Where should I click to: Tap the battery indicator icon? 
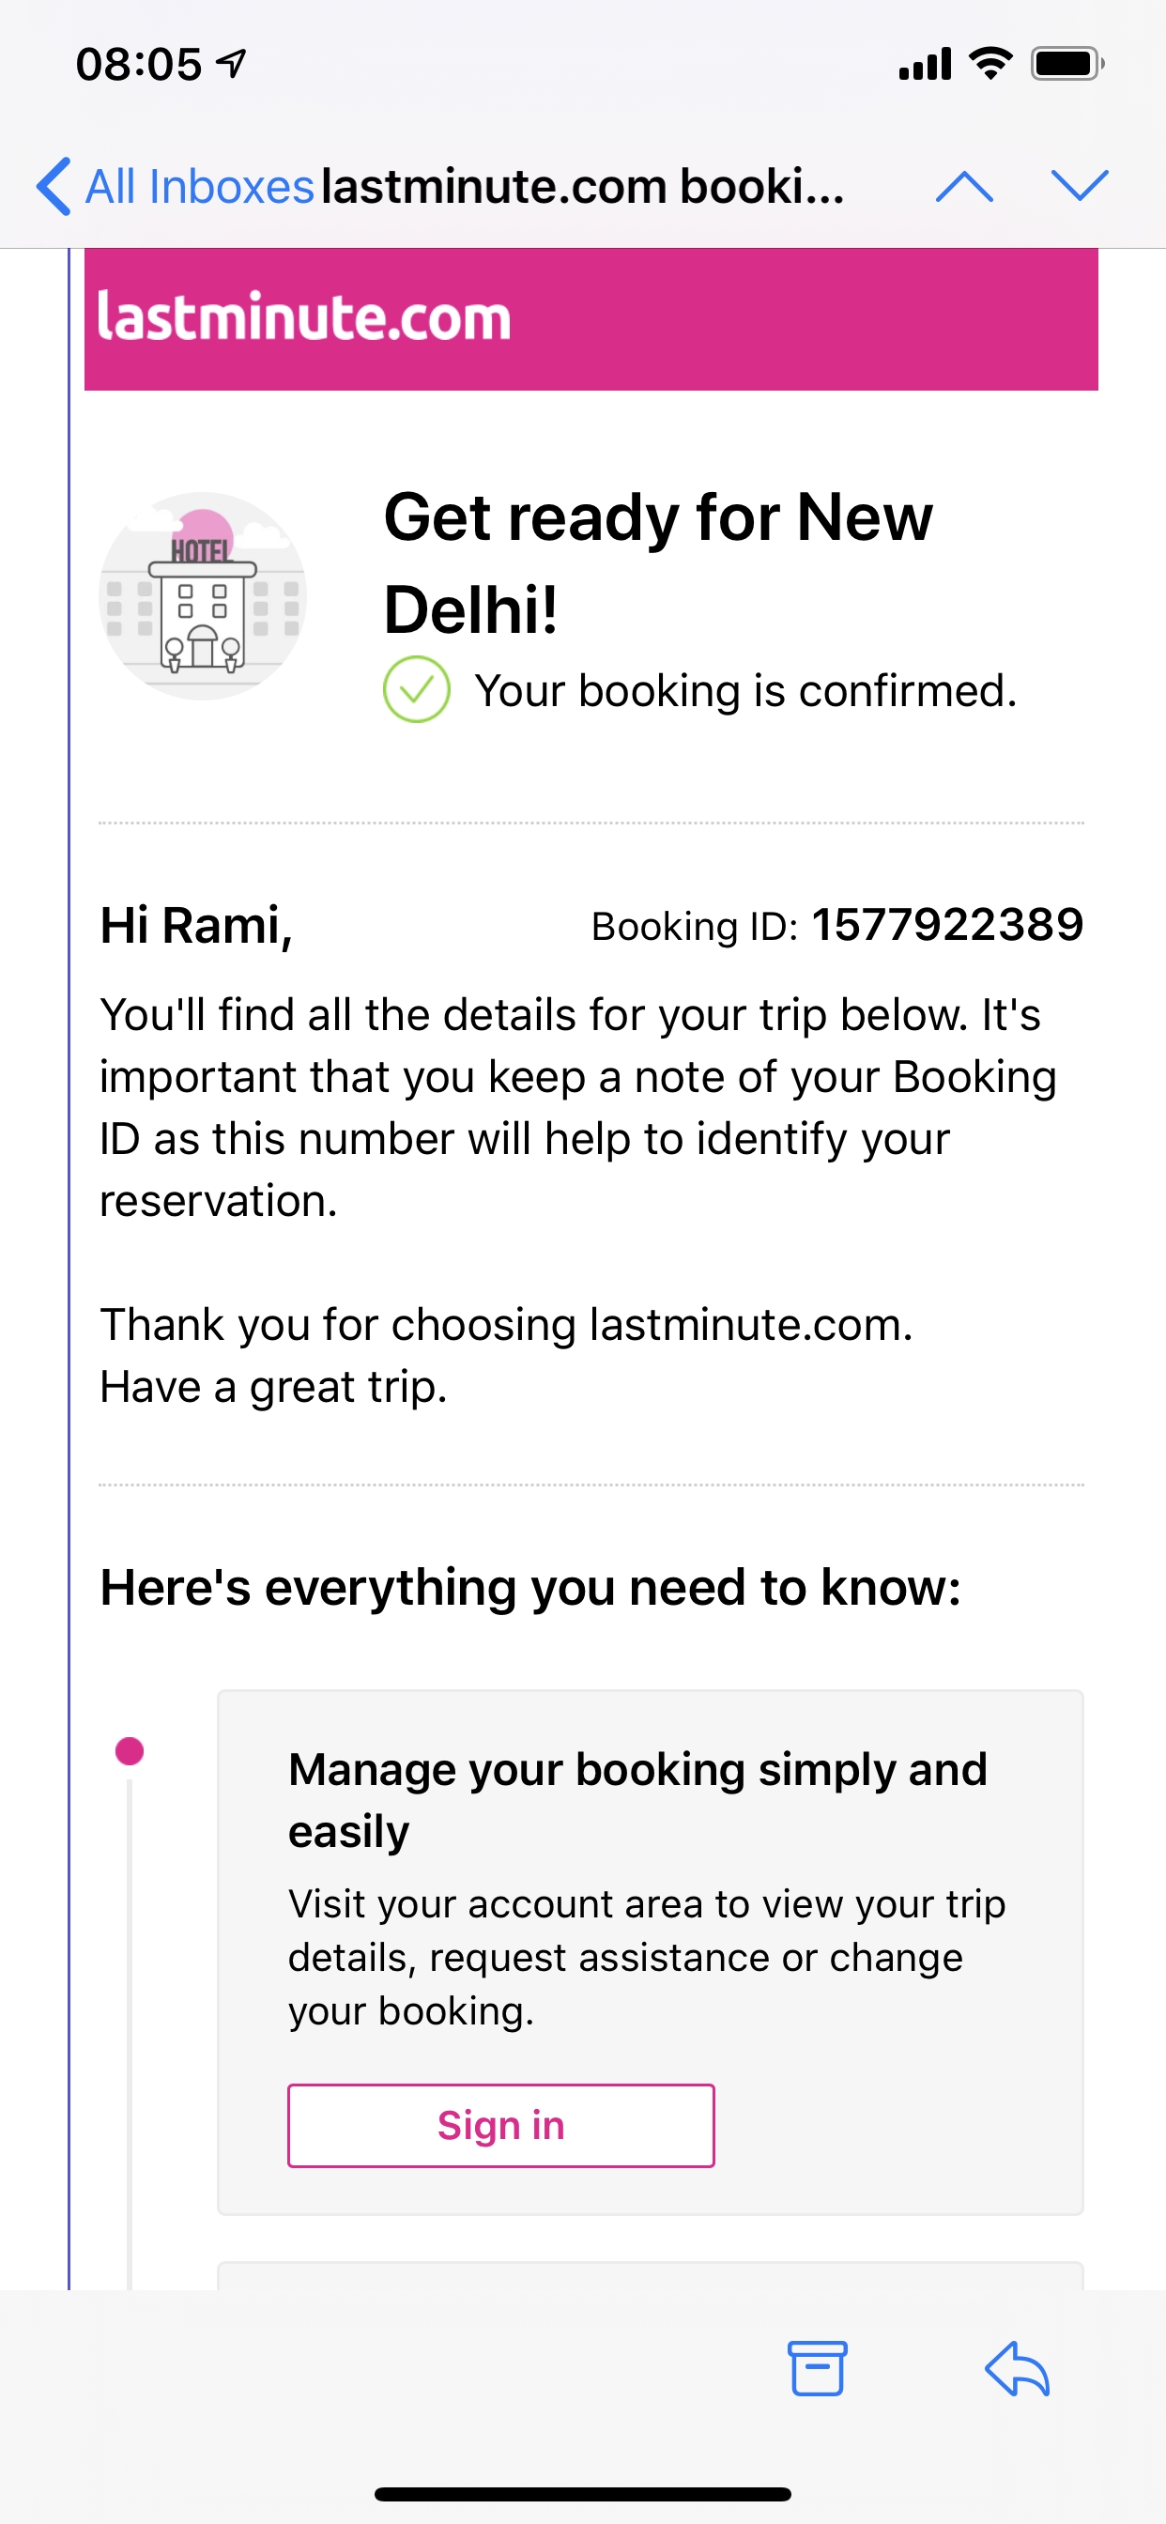(x=1066, y=65)
